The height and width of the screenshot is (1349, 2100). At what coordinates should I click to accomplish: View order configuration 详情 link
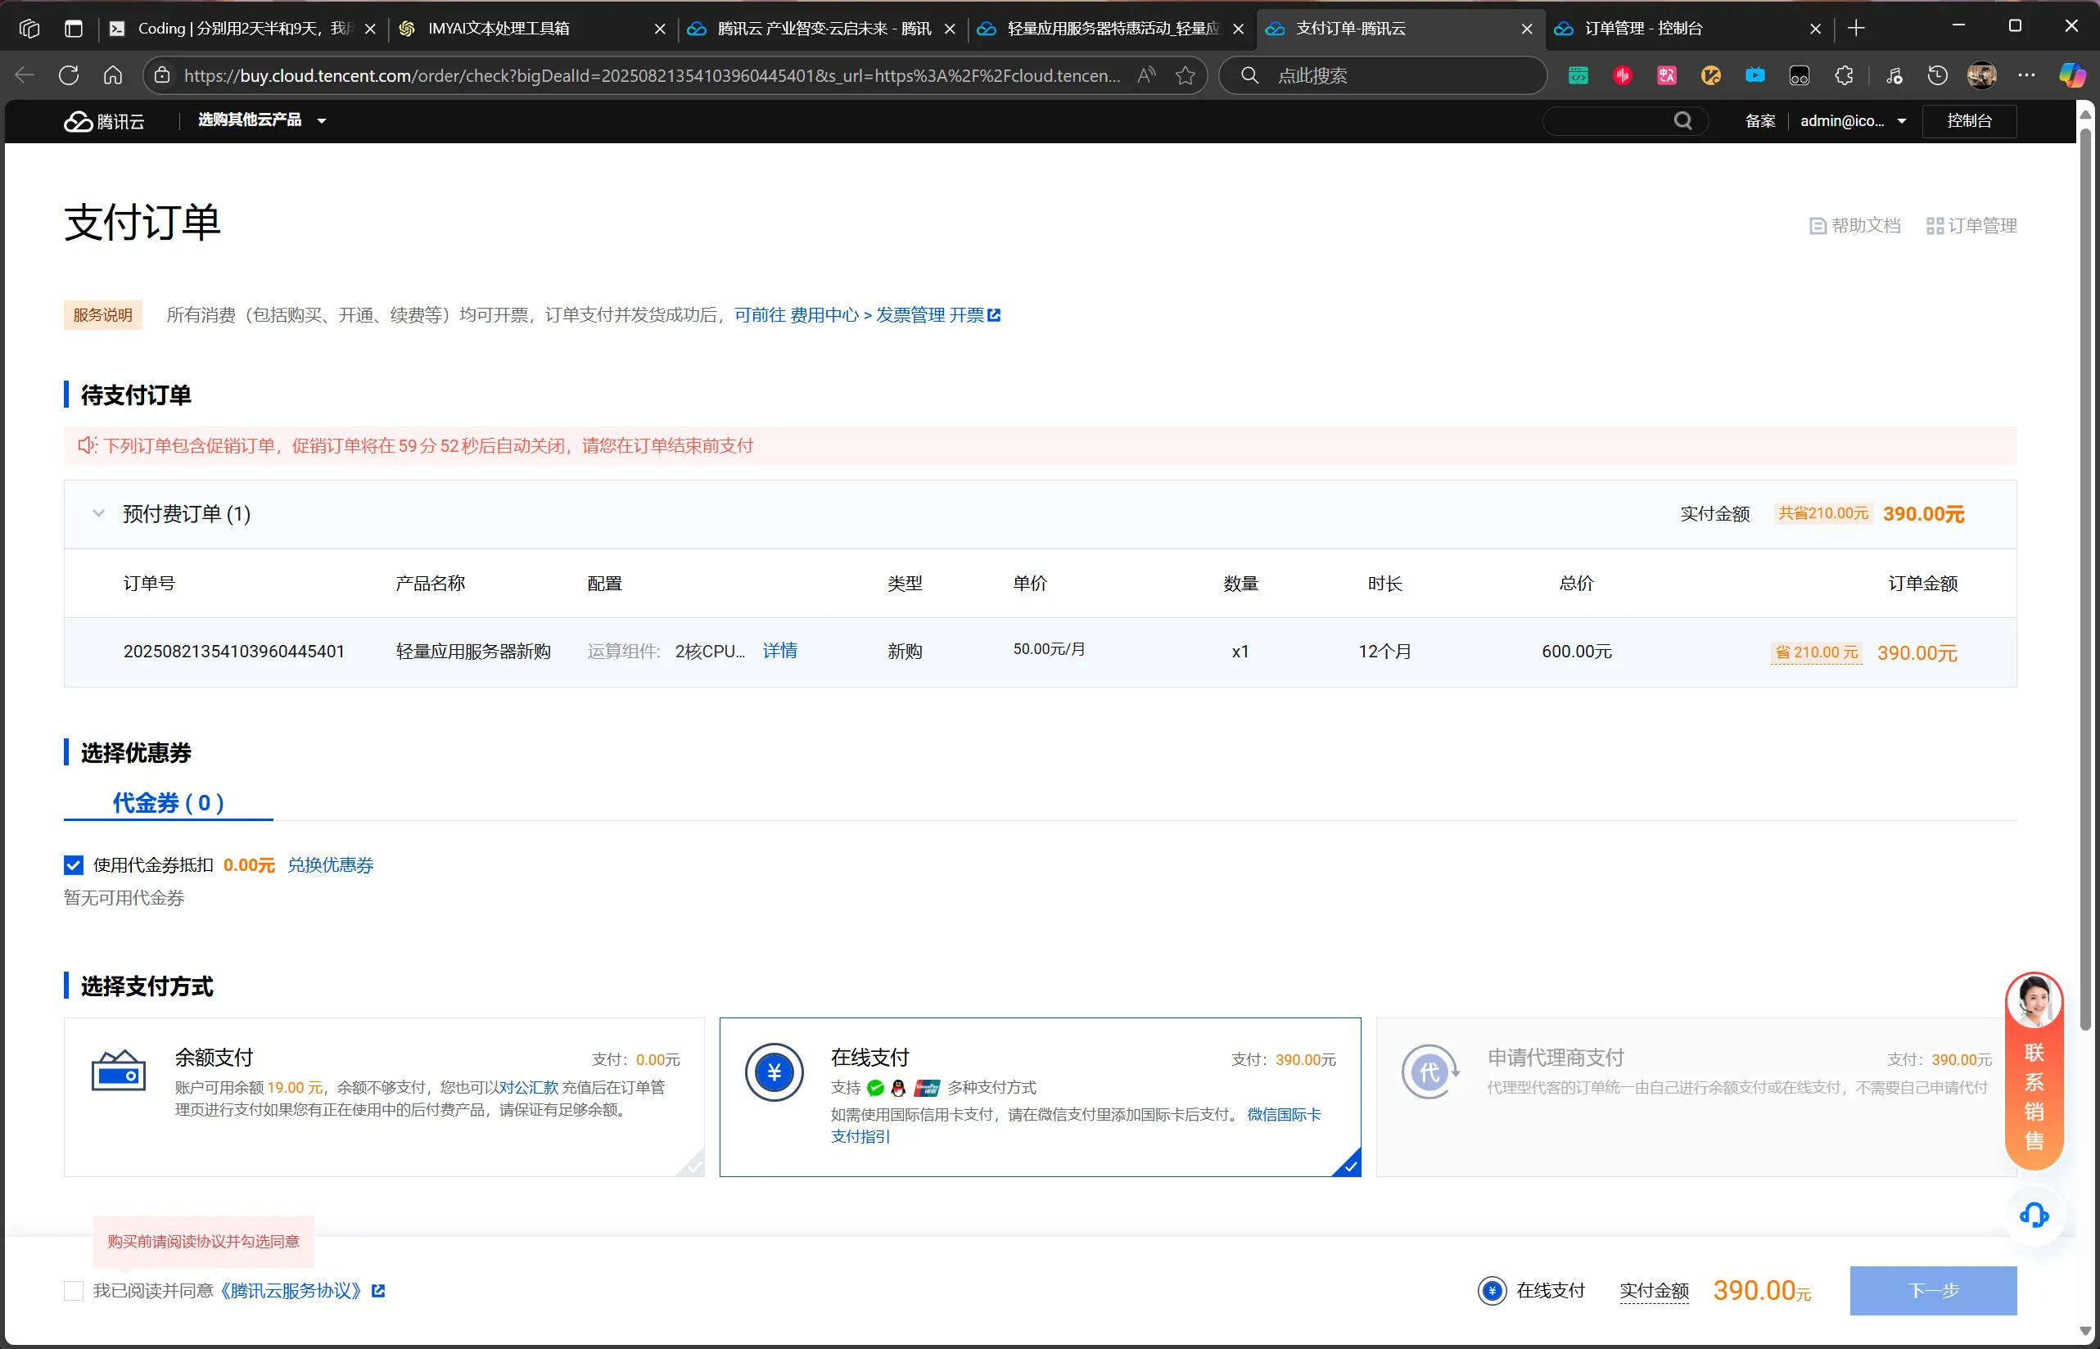pyautogui.click(x=779, y=651)
